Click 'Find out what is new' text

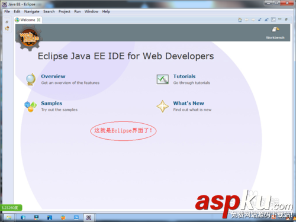click(192, 110)
